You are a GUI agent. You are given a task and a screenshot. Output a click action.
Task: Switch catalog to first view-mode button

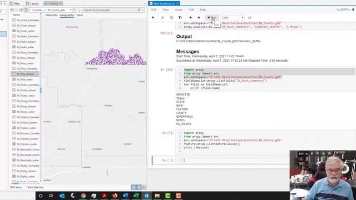pos(133,187)
